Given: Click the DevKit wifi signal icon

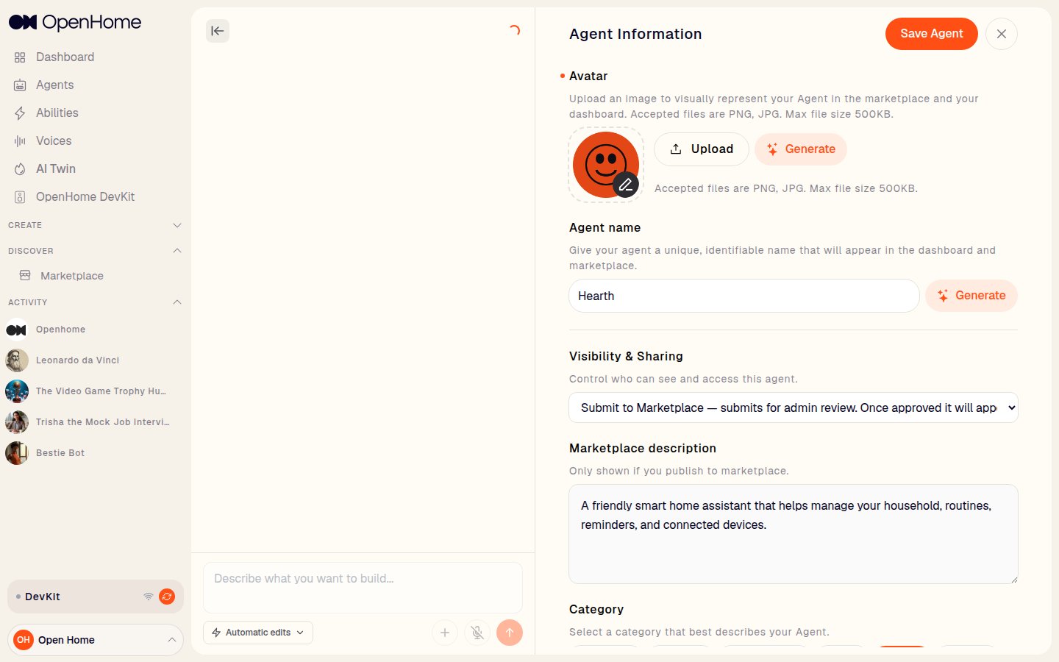Looking at the screenshot, I should (x=149, y=597).
